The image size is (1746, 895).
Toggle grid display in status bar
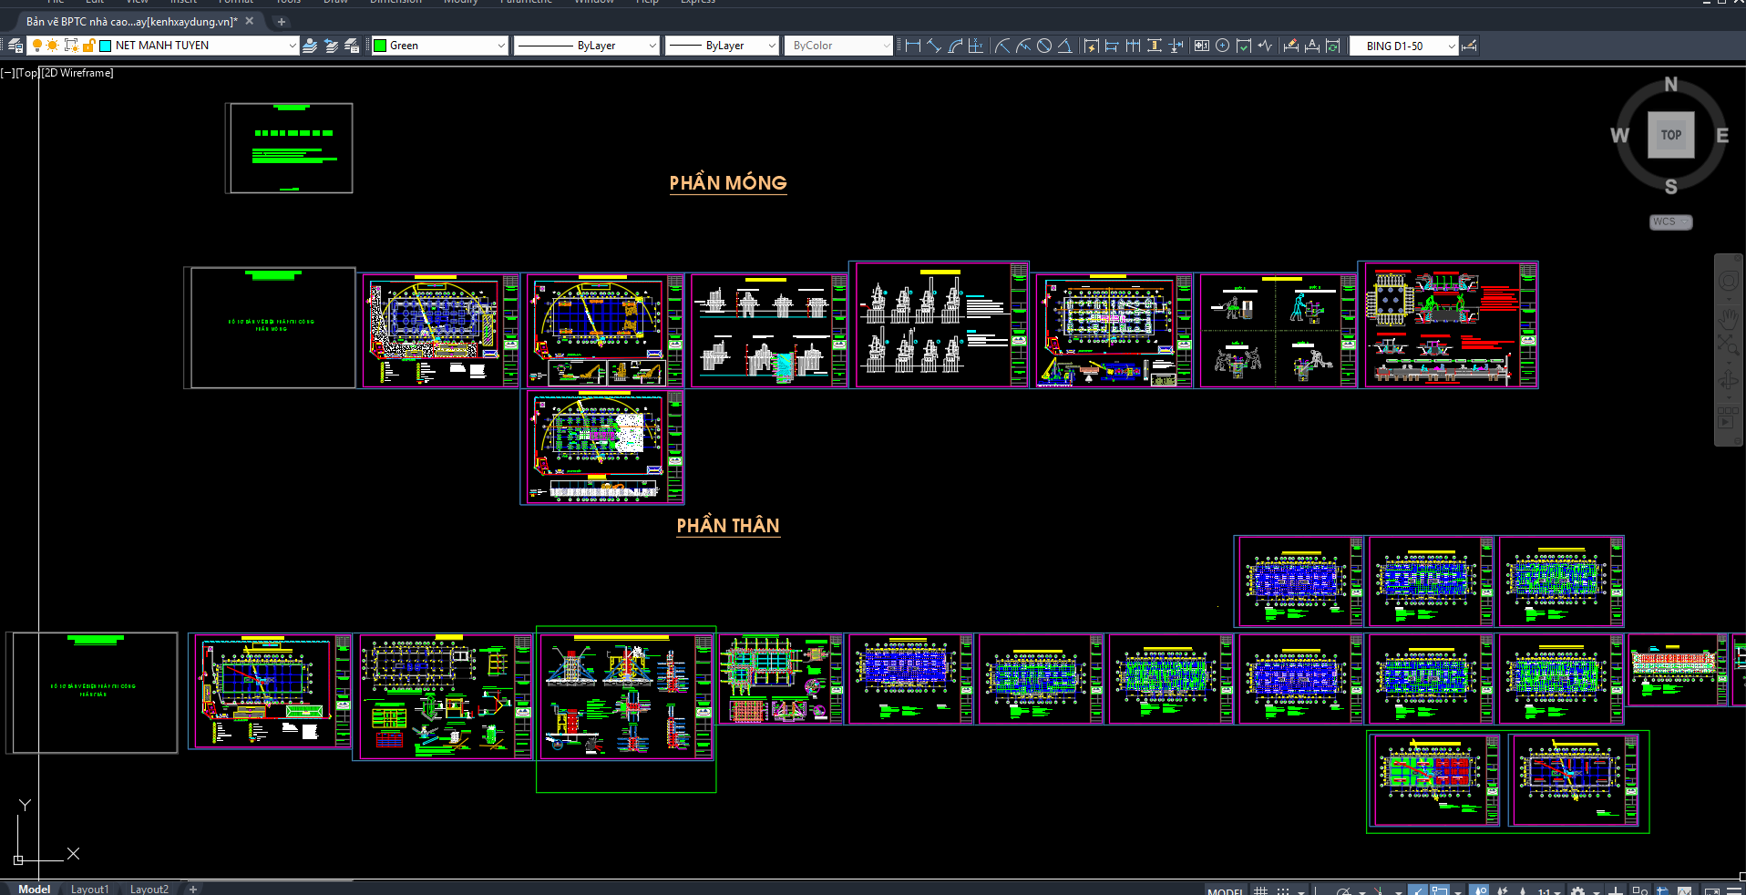[1260, 890]
